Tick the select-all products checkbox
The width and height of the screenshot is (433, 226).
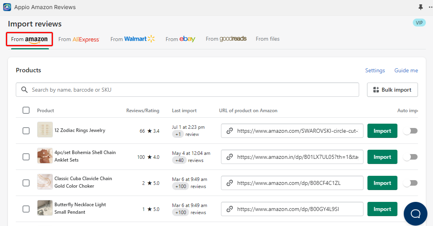coord(26,110)
